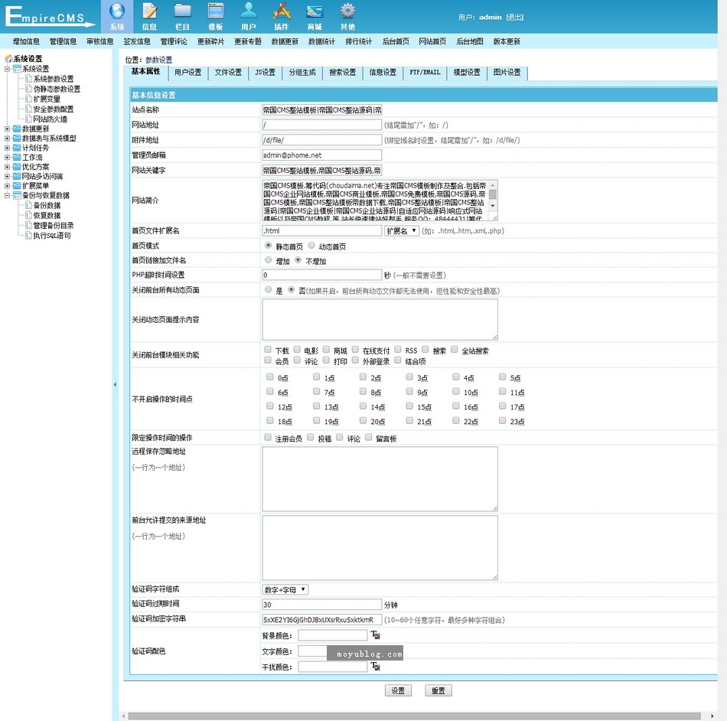Click page icon beside 备份数据

click(28, 205)
